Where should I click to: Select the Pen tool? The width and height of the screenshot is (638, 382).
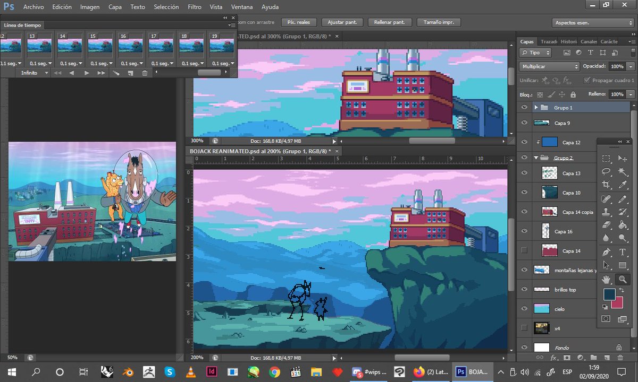(x=606, y=252)
